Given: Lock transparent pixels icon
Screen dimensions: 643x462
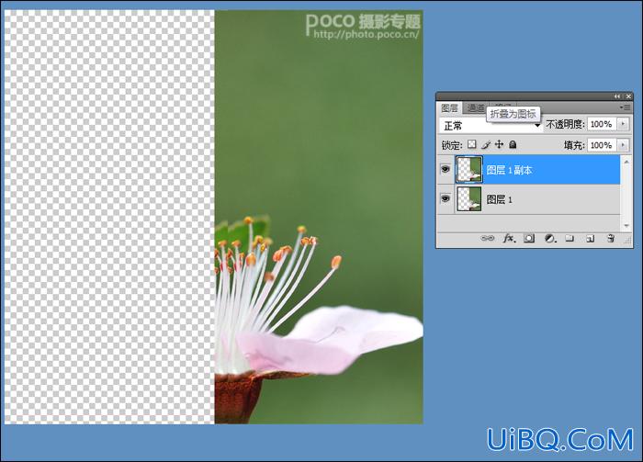Looking at the screenshot, I should click(x=472, y=144).
